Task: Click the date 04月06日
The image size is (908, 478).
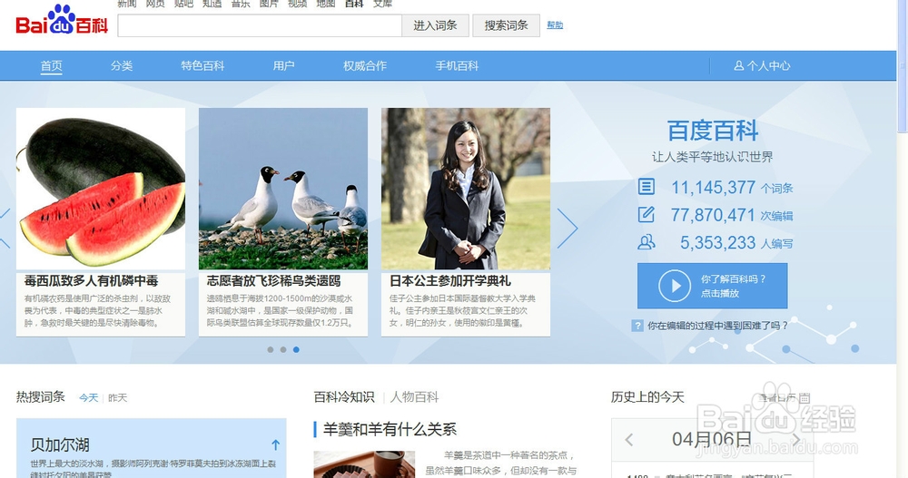Action: (712, 439)
